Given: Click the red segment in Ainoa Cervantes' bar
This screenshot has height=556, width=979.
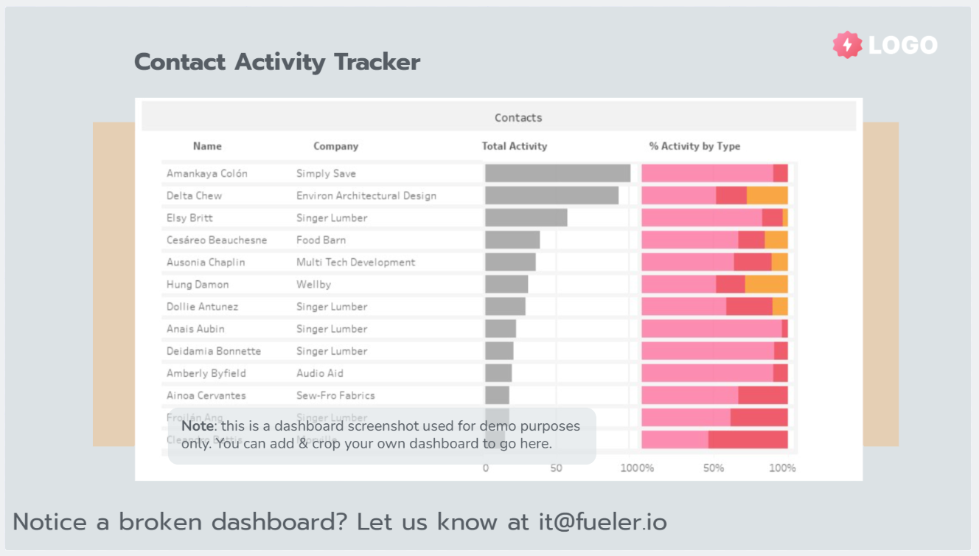Looking at the screenshot, I should [763, 395].
